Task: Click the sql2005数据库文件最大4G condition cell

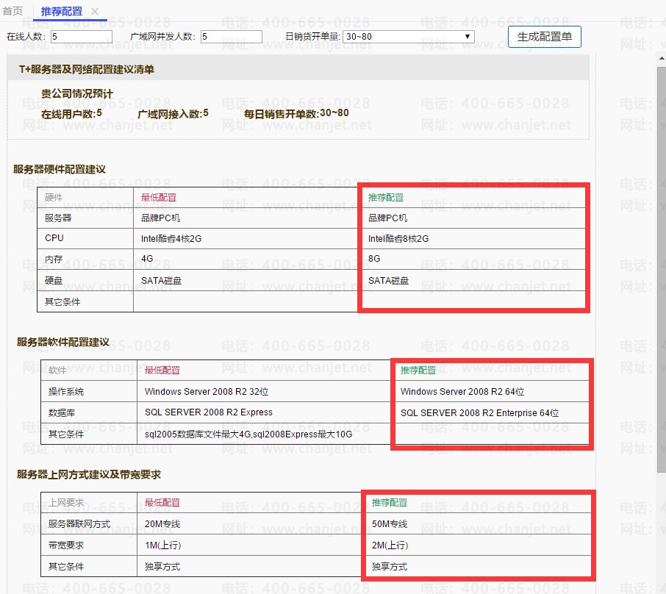Action: [248, 434]
